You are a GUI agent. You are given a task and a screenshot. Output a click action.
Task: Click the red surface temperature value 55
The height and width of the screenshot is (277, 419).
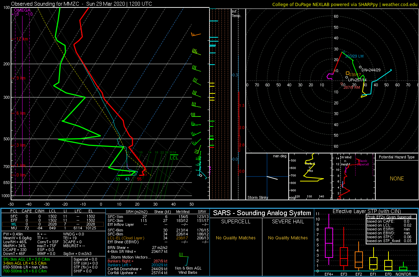(x=139, y=179)
